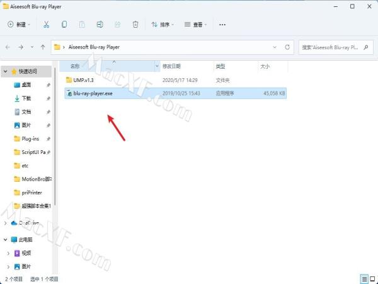378x284 pixels.
Task: Click the navigation pane scrollbar
Action: click(x=55, y=136)
